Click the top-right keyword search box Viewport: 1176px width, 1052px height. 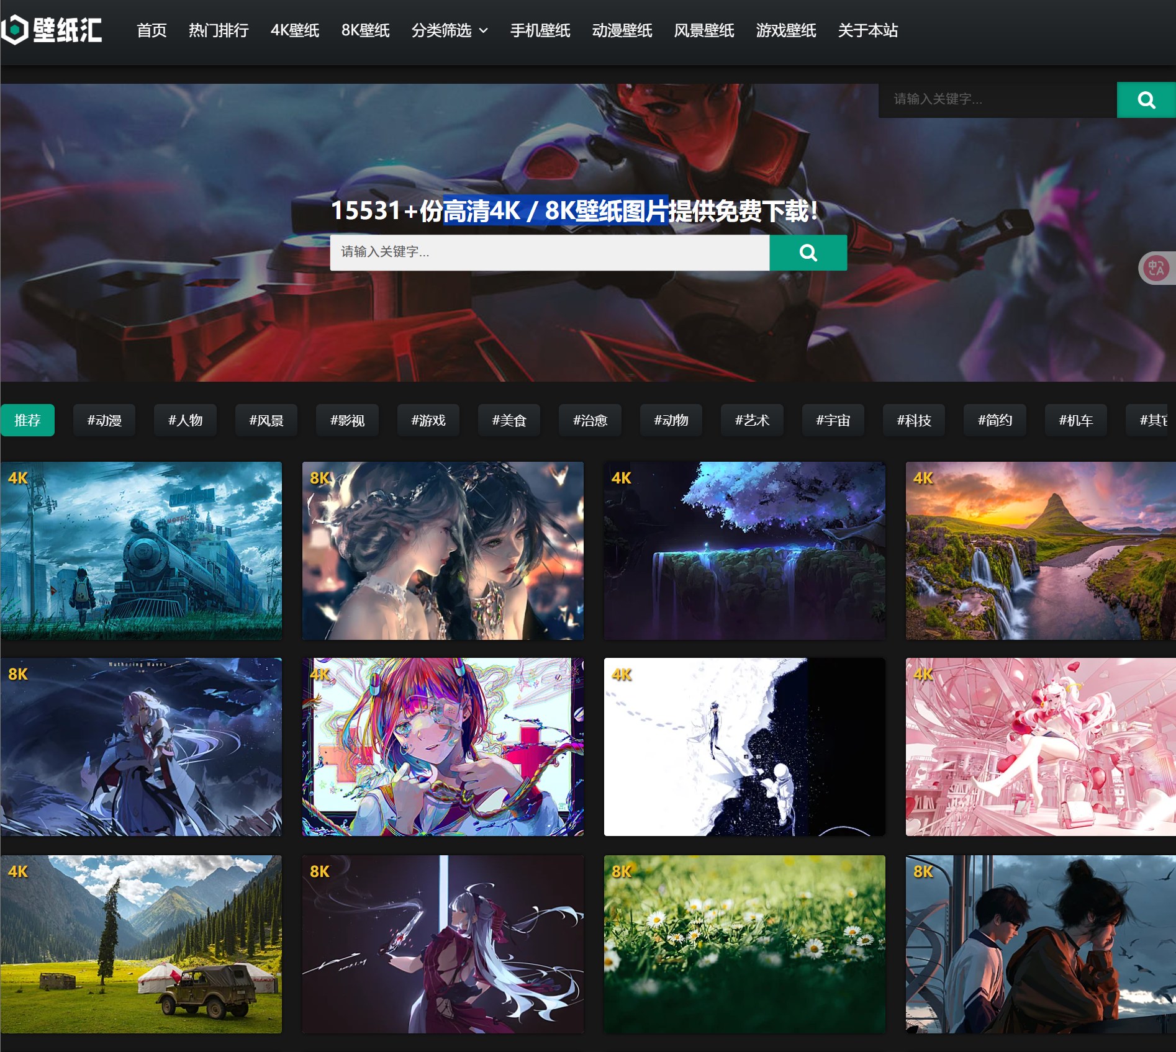click(997, 99)
